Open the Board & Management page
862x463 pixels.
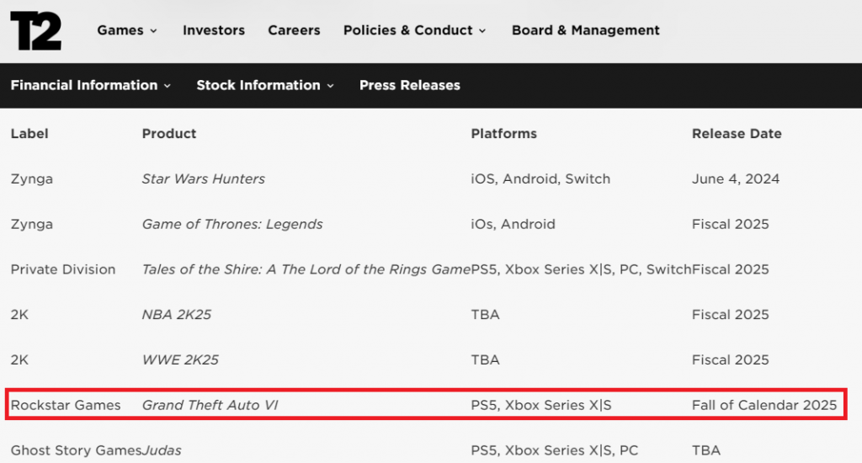click(585, 30)
